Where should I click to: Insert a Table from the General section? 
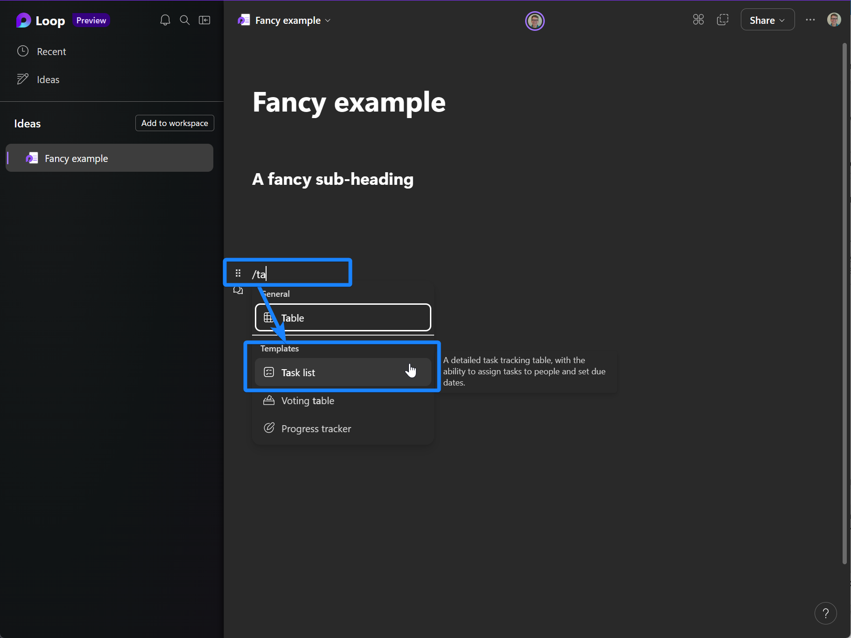click(294, 317)
